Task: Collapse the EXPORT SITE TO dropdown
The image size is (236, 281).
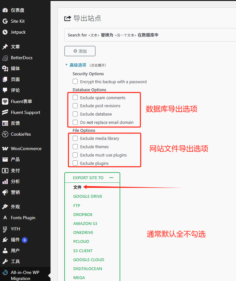Action: 111,178
